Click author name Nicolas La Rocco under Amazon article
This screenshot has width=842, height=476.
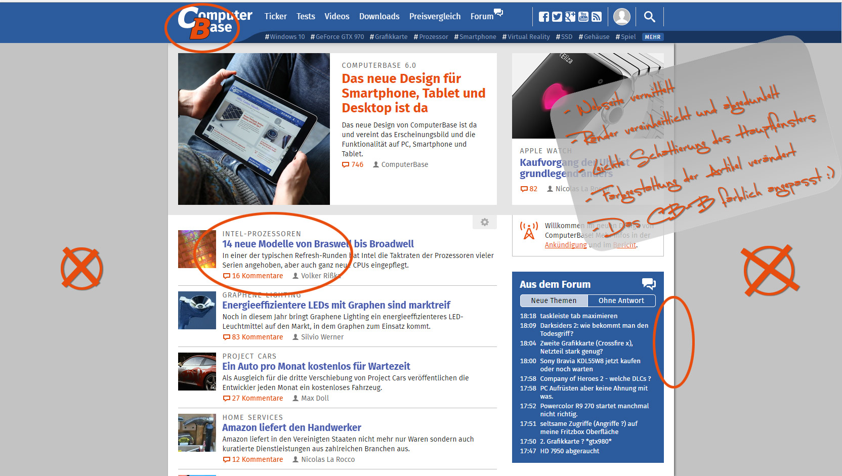click(328, 459)
